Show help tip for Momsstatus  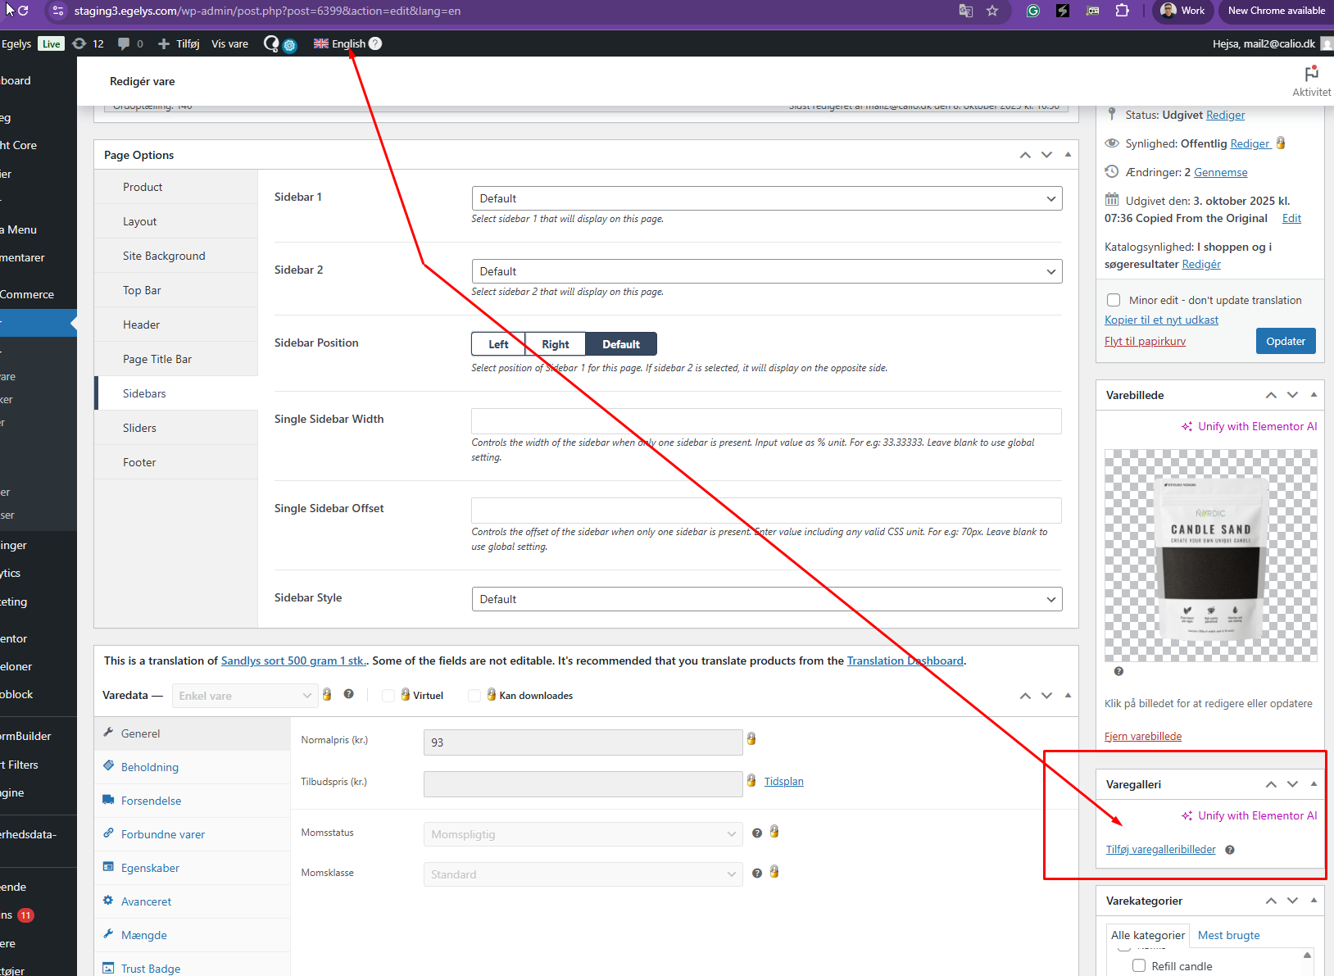[757, 833]
